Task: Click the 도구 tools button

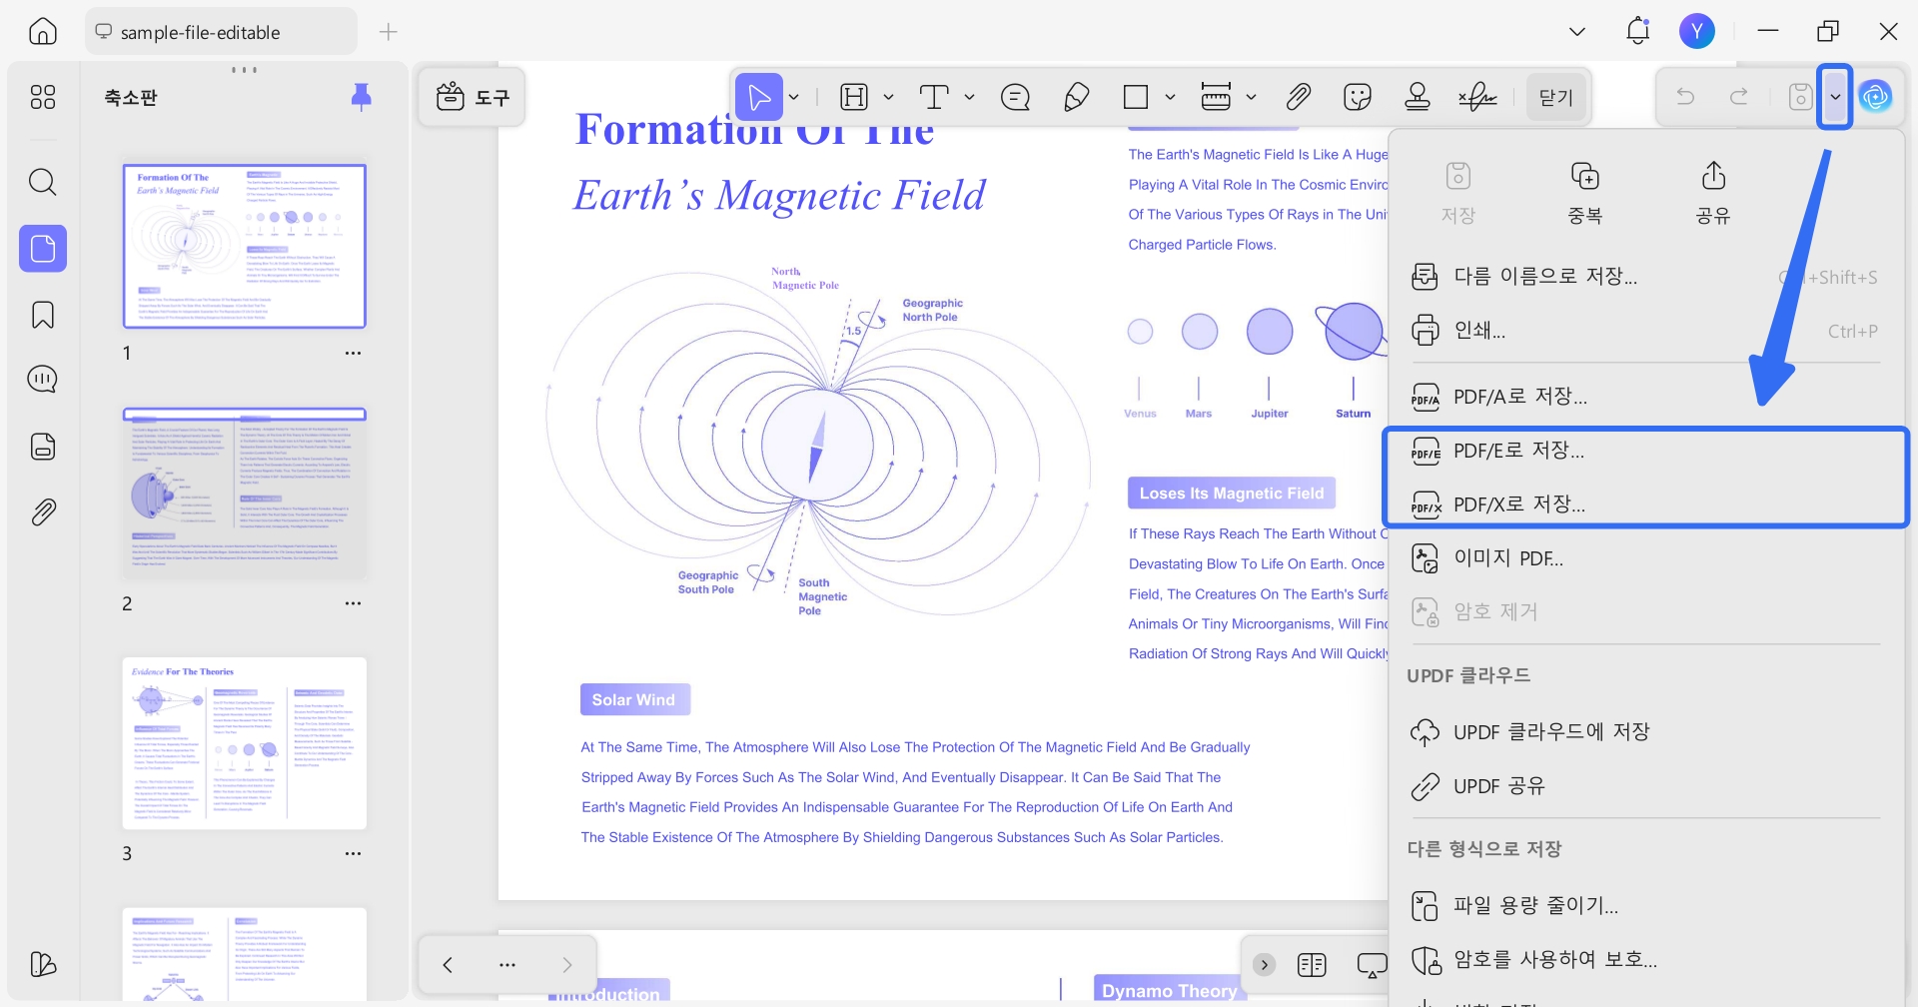Action: [473, 97]
